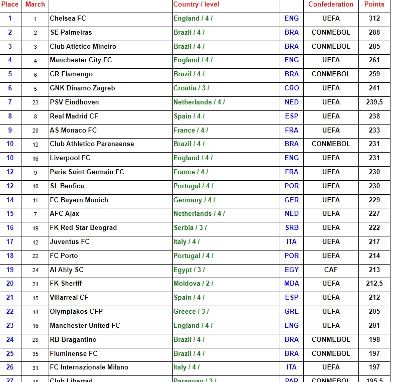
Task: Select the SE Palmeiras row name
Action: tap(71, 33)
